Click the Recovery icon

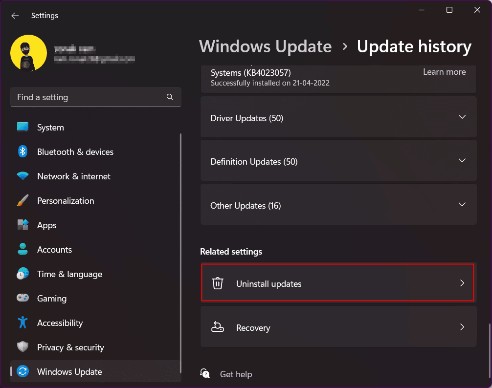[218, 326]
